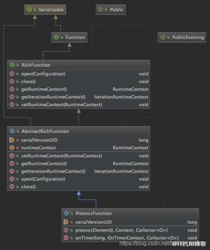
Task: Click method icon of RichFunction setRuntimeContext
Action: (x=12, y=104)
